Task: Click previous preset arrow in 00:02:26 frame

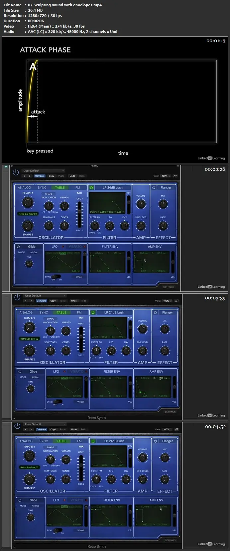Action: [24, 176]
